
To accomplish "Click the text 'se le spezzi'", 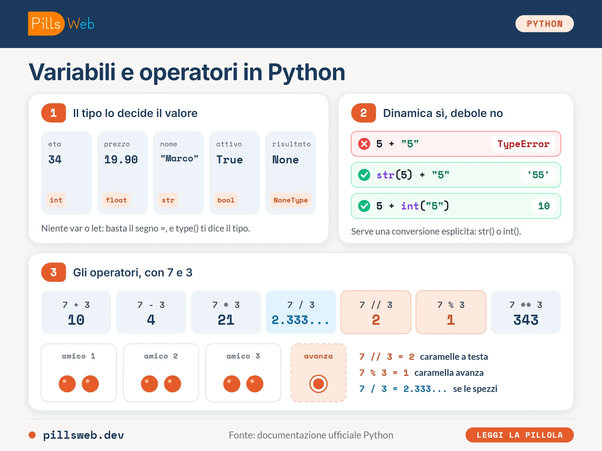I will [x=475, y=389].
